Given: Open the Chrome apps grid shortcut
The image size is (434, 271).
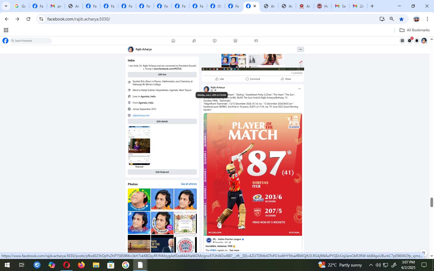Looking at the screenshot, I should [6, 30].
